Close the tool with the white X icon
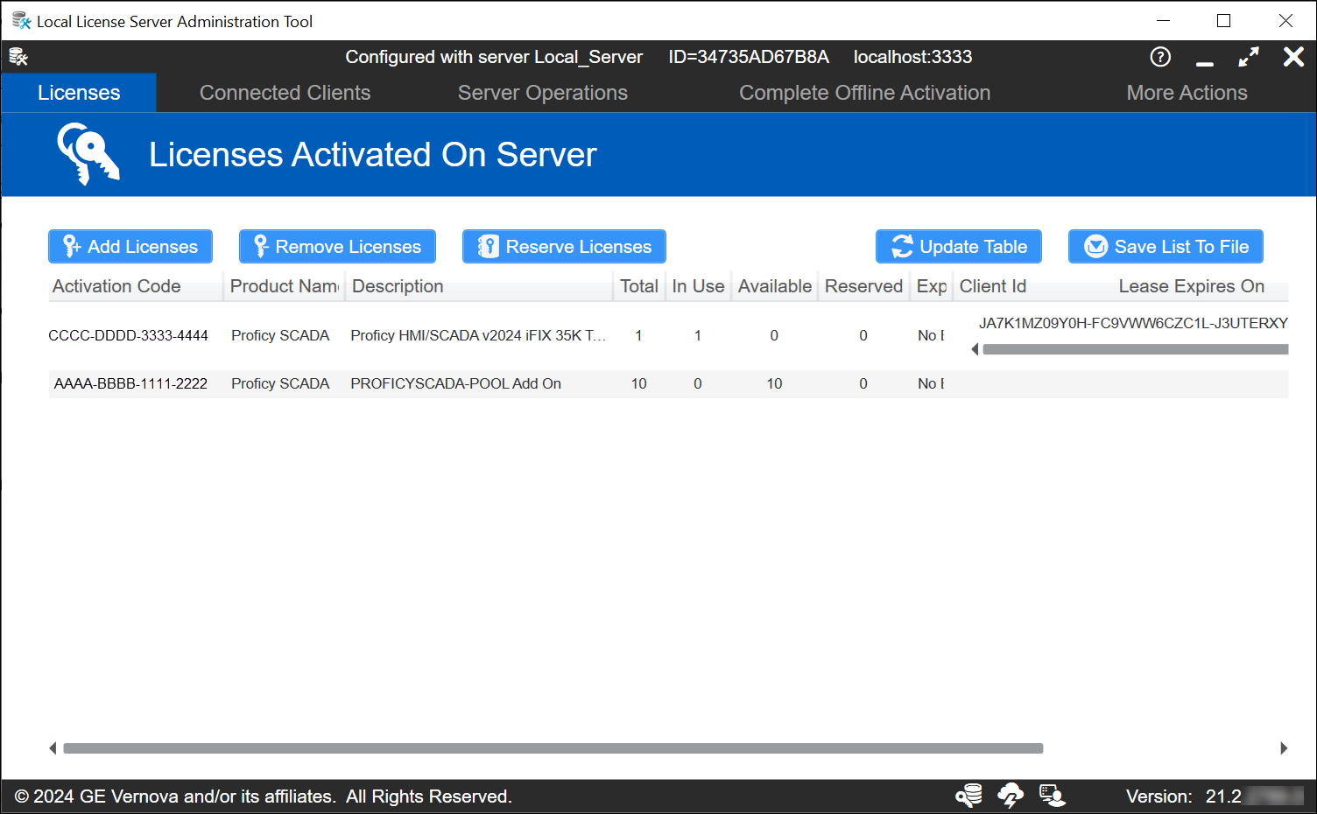 point(1293,57)
